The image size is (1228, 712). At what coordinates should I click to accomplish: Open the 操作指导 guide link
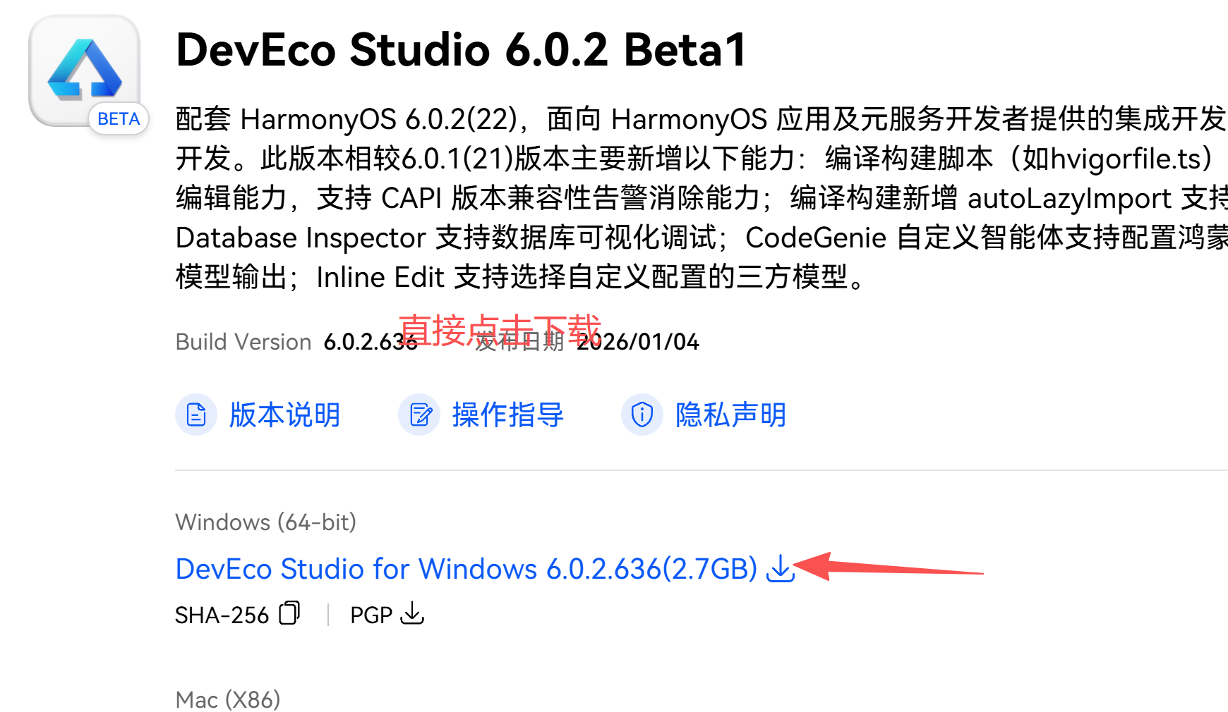click(x=507, y=415)
